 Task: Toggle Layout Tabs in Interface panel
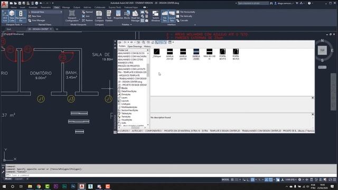tap(172, 16)
